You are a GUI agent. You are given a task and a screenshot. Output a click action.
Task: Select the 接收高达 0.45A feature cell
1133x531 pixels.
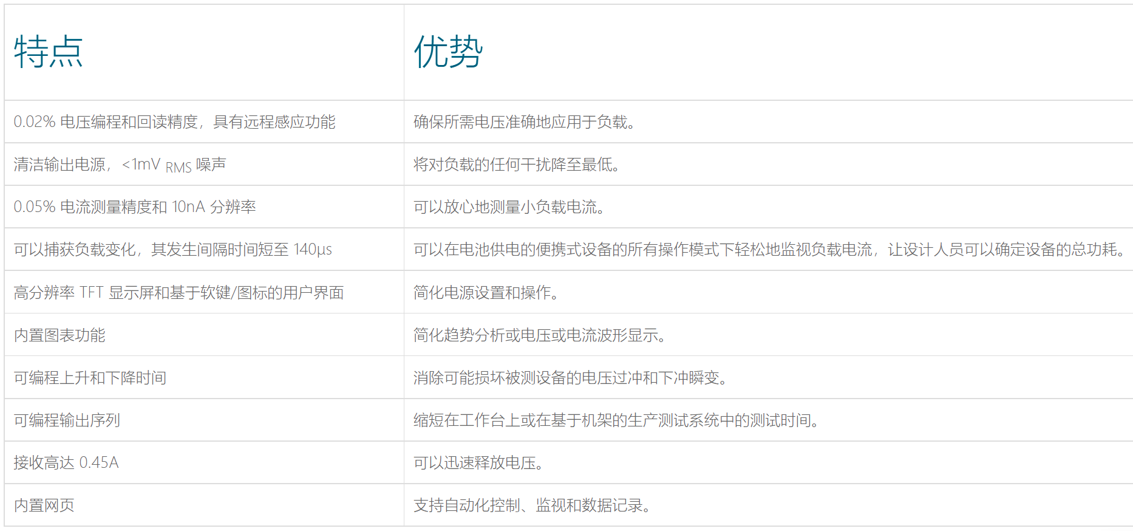coord(66,463)
